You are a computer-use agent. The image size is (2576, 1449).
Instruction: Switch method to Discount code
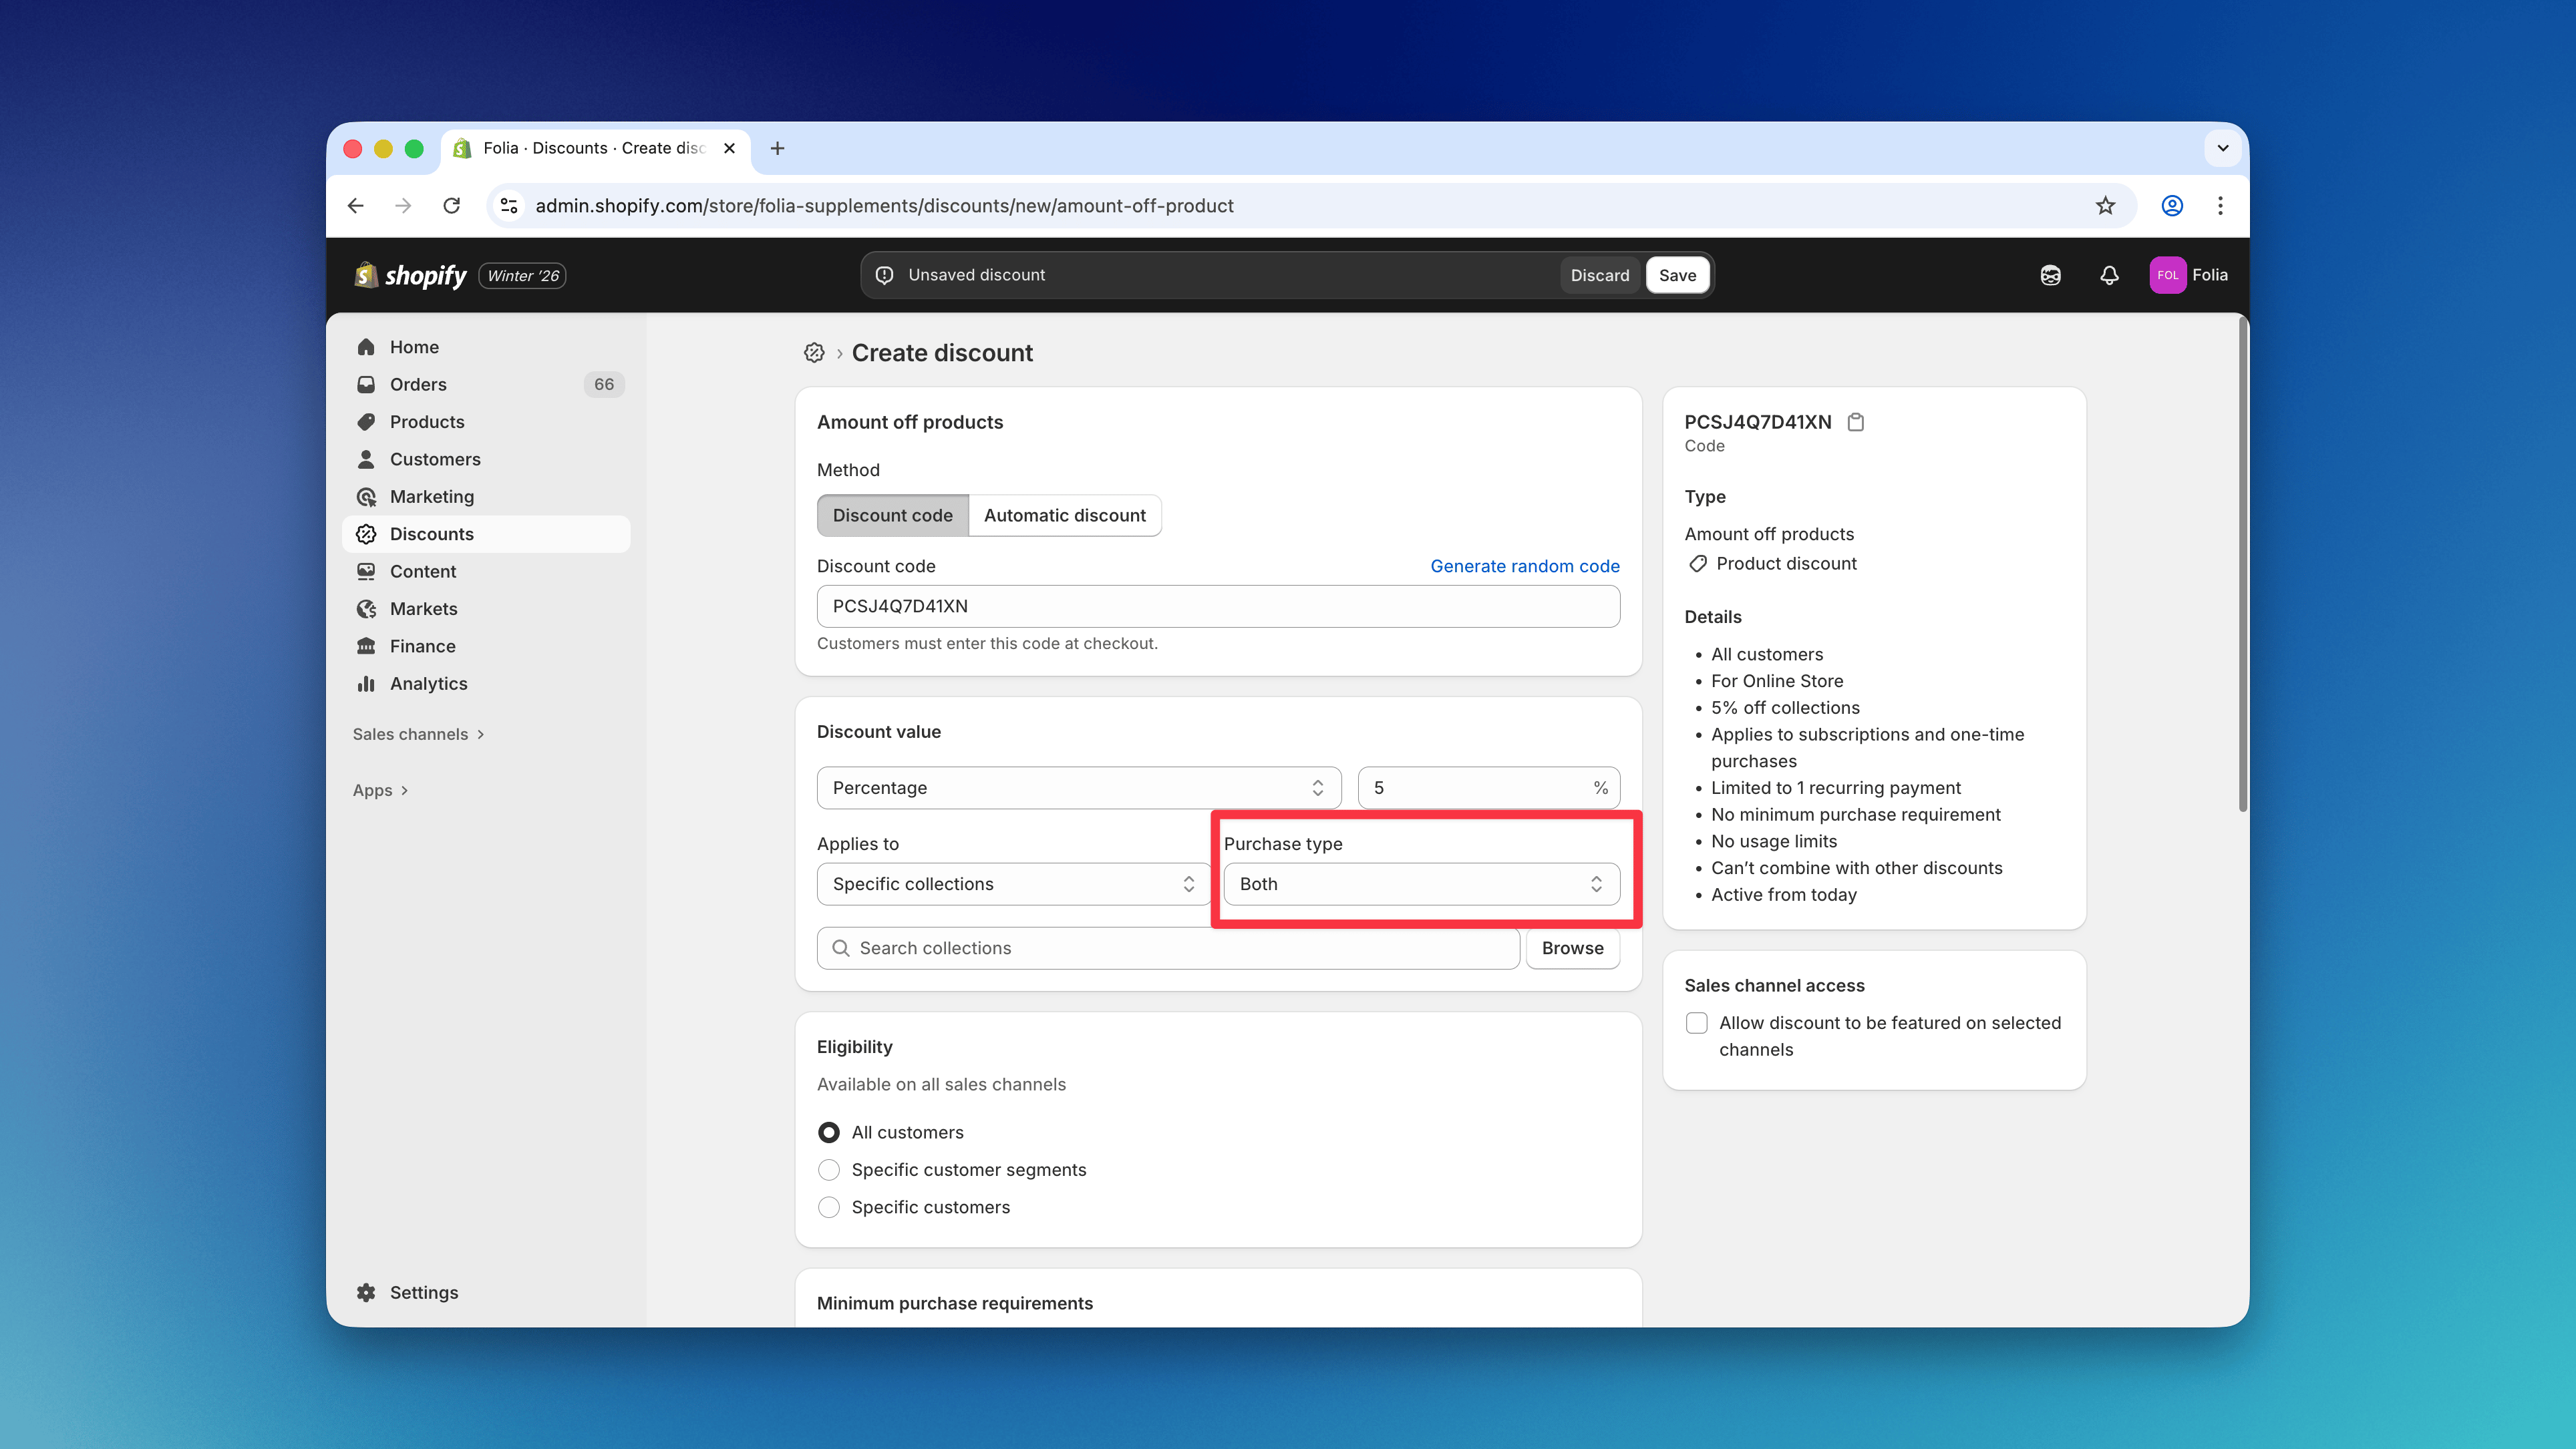pyautogui.click(x=893, y=515)
